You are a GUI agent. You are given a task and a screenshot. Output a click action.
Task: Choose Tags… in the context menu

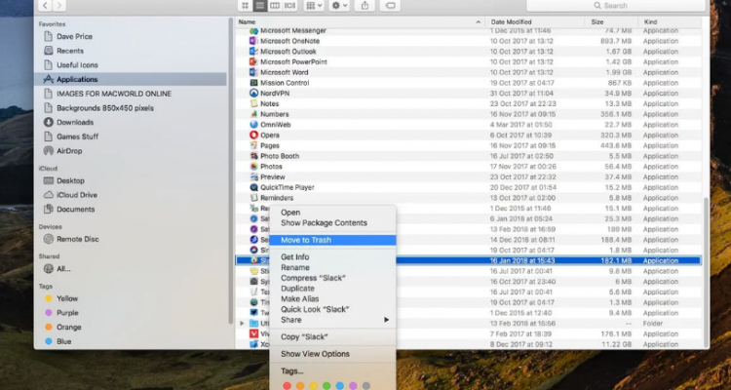coord(291,371)
